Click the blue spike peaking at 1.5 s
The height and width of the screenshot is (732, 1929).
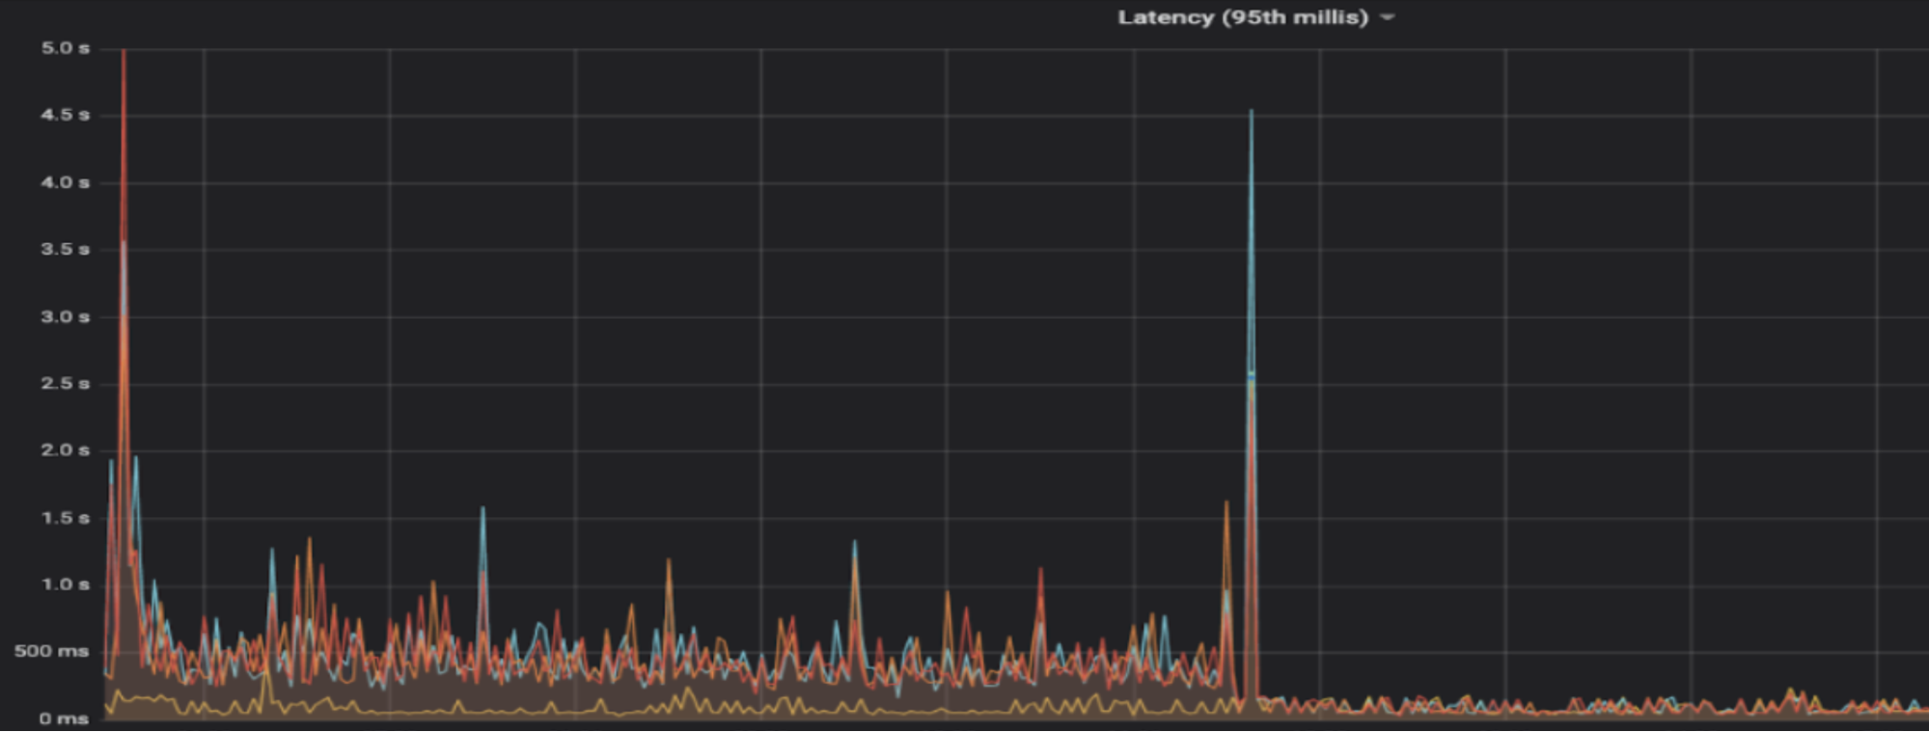pos(482,510)
